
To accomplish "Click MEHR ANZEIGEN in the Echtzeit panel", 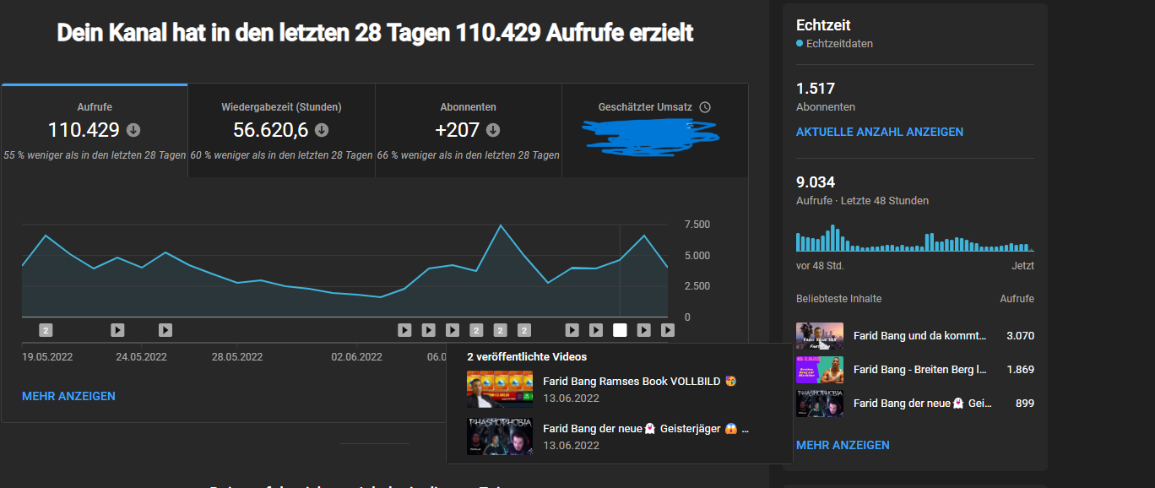I will coord(842,445).
